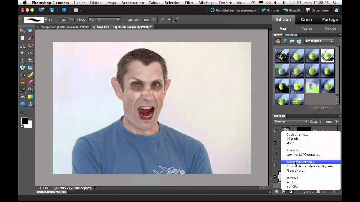Click the airbrush option icon
Viewport: 360px width, 202px height.
(162, 20)
